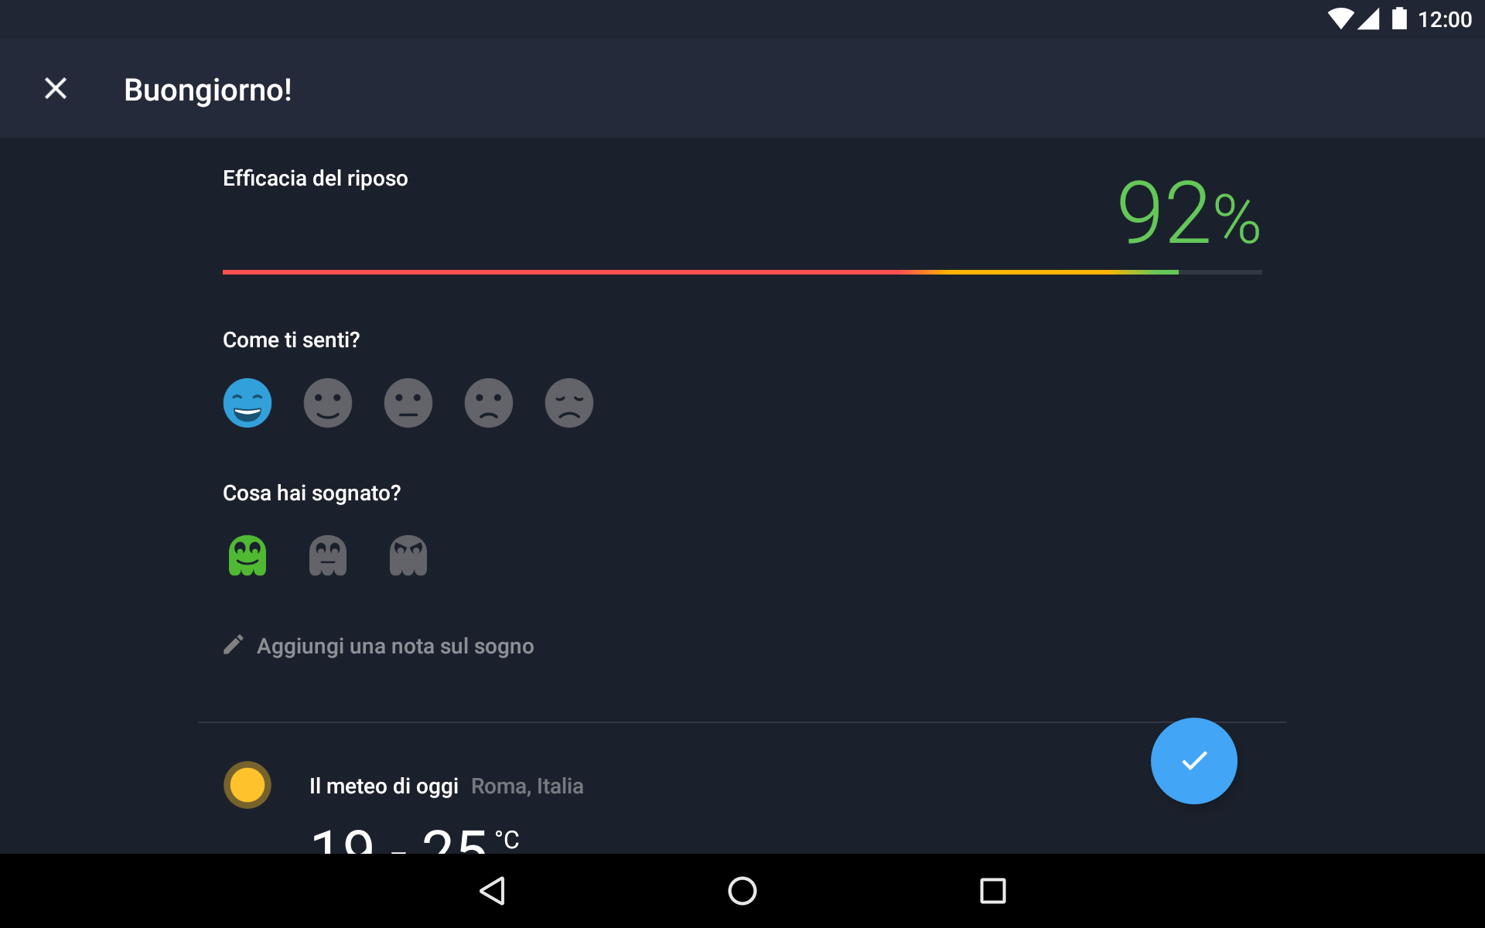Image resolution: width=1485 pixels, height=928 pixels.
Task: Add a note in 'Aggiungi una nota sul sogno'
Action: pos(395,647)
